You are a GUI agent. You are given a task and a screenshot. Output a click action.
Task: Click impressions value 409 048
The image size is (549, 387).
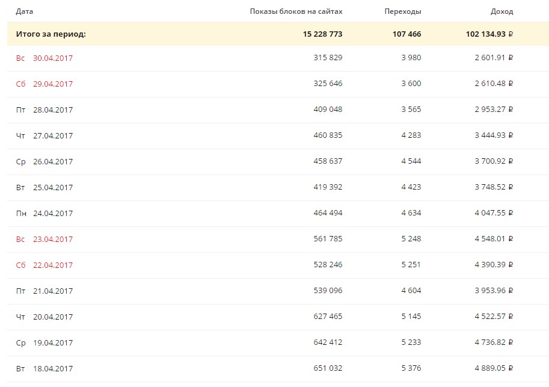[x=328, y=110]
